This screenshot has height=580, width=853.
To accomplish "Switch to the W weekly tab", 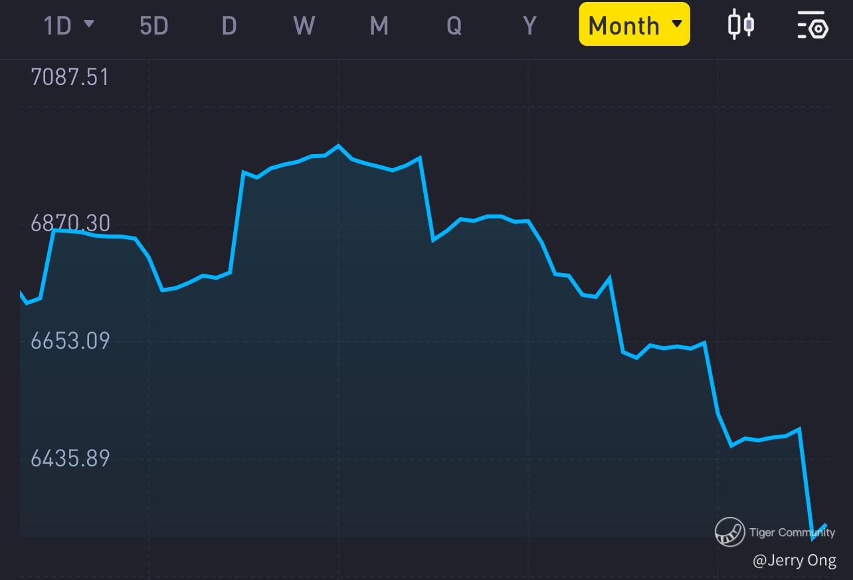I will [x=304, y=25].
